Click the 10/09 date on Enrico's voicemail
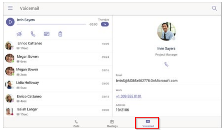The image size is (223, 130). tap(105, 44)
